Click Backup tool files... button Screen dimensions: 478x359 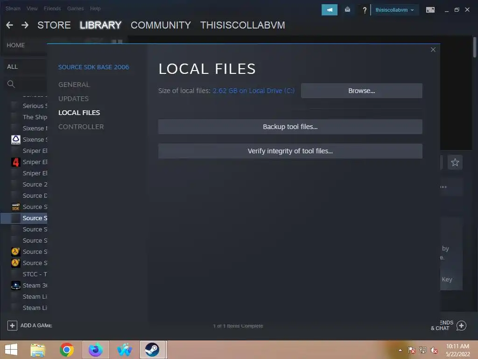click(290, 127)
